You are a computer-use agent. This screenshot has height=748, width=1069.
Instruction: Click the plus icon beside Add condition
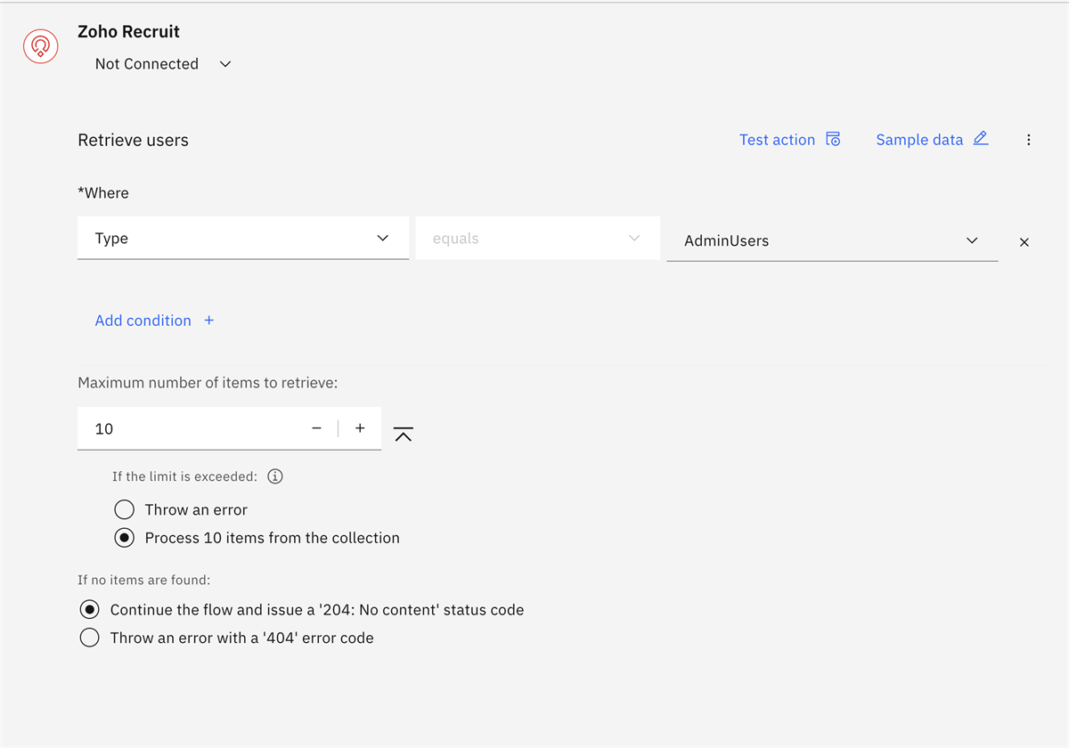tap(209, 321)
